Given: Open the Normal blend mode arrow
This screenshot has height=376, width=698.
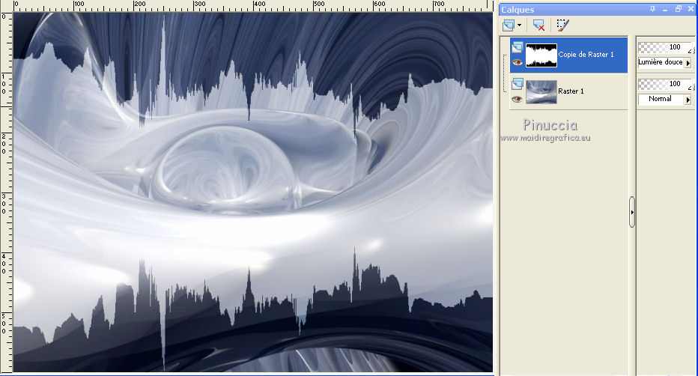Looking at the screenshot, I should pos(688,100).
